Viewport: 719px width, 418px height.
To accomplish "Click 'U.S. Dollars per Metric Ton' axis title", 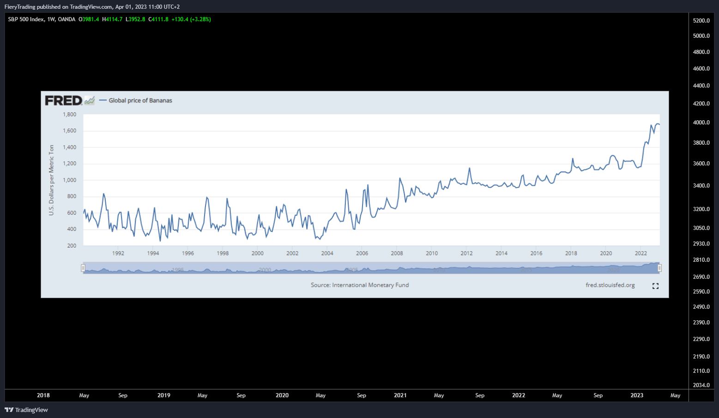I will point(51,180).
